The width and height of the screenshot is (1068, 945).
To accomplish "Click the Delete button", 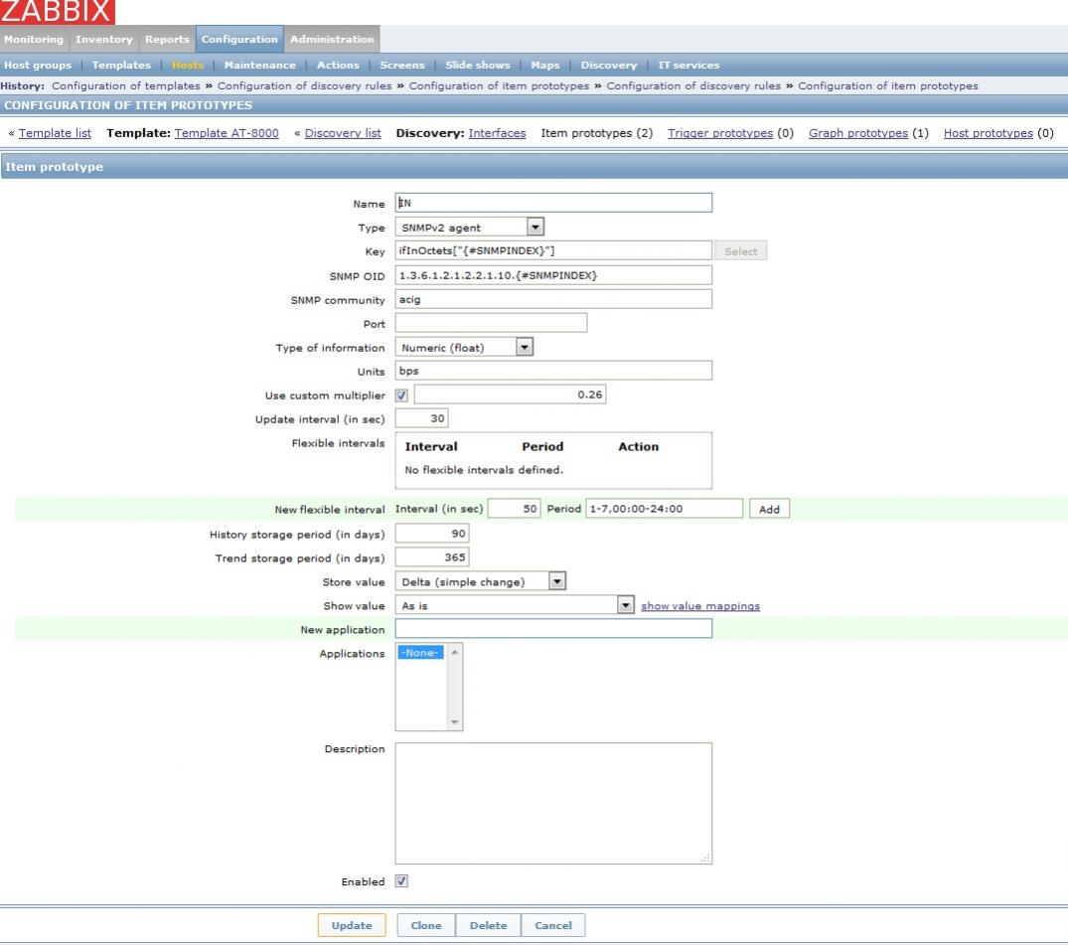I will point(488,925).
